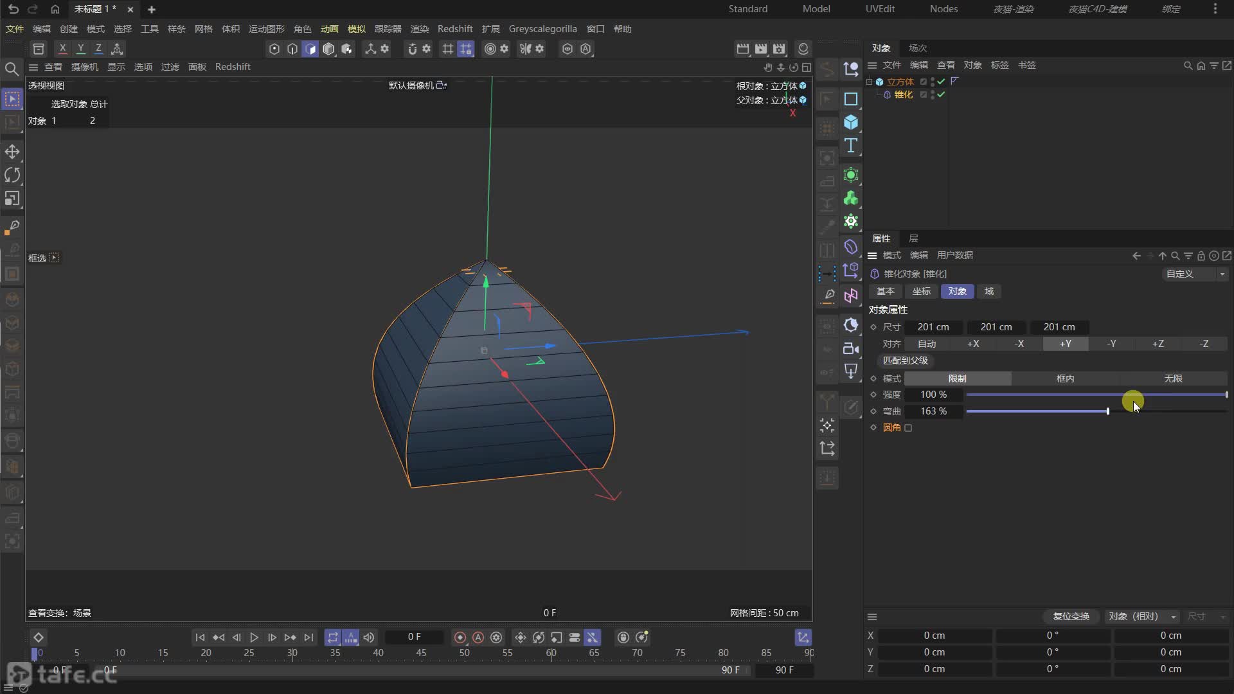Toggle autokeying button
1234x694 pixels.
coord(478,637)
